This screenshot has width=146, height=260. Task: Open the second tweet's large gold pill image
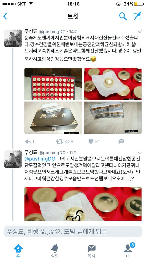(83, 204)
